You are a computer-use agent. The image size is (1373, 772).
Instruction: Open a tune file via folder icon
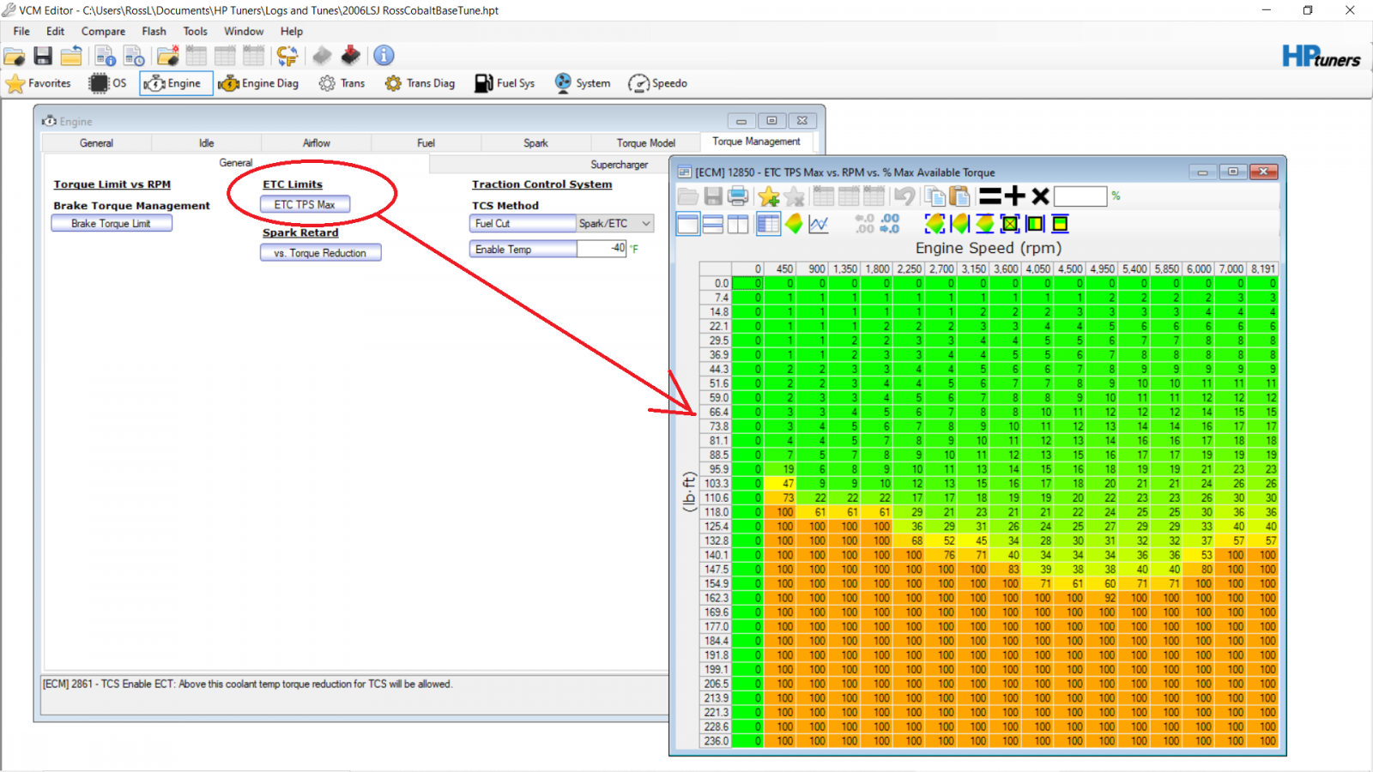pos(15,57)
